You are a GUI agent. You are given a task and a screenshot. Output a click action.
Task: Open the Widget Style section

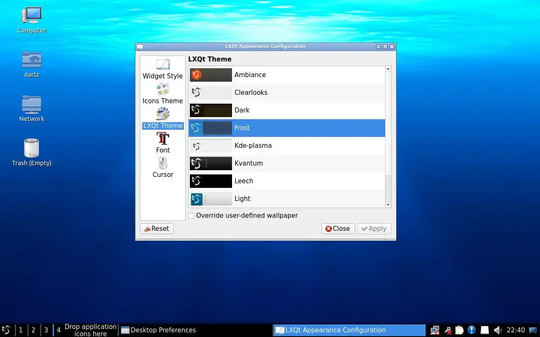coord(163,70)
